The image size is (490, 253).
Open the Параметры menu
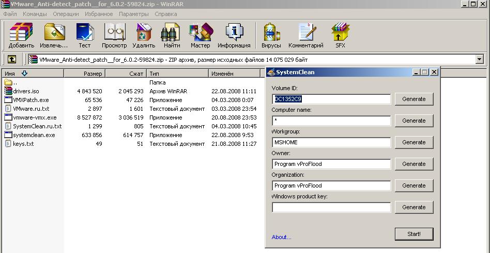(x=134, y=14)
